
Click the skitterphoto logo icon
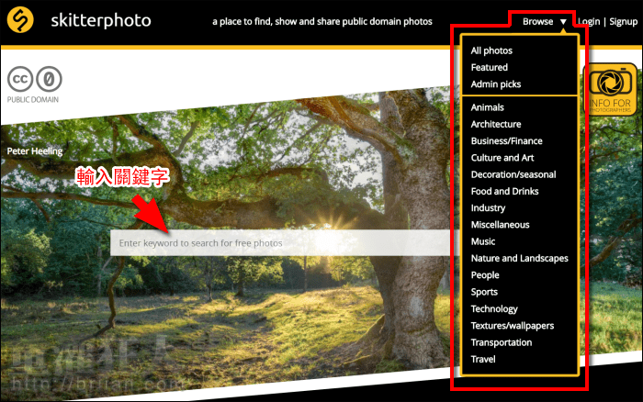point(20,20)
